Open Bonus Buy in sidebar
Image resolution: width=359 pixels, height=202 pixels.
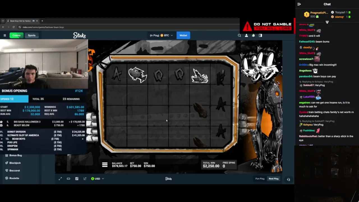pyautogui.click(x=13, y=155)
